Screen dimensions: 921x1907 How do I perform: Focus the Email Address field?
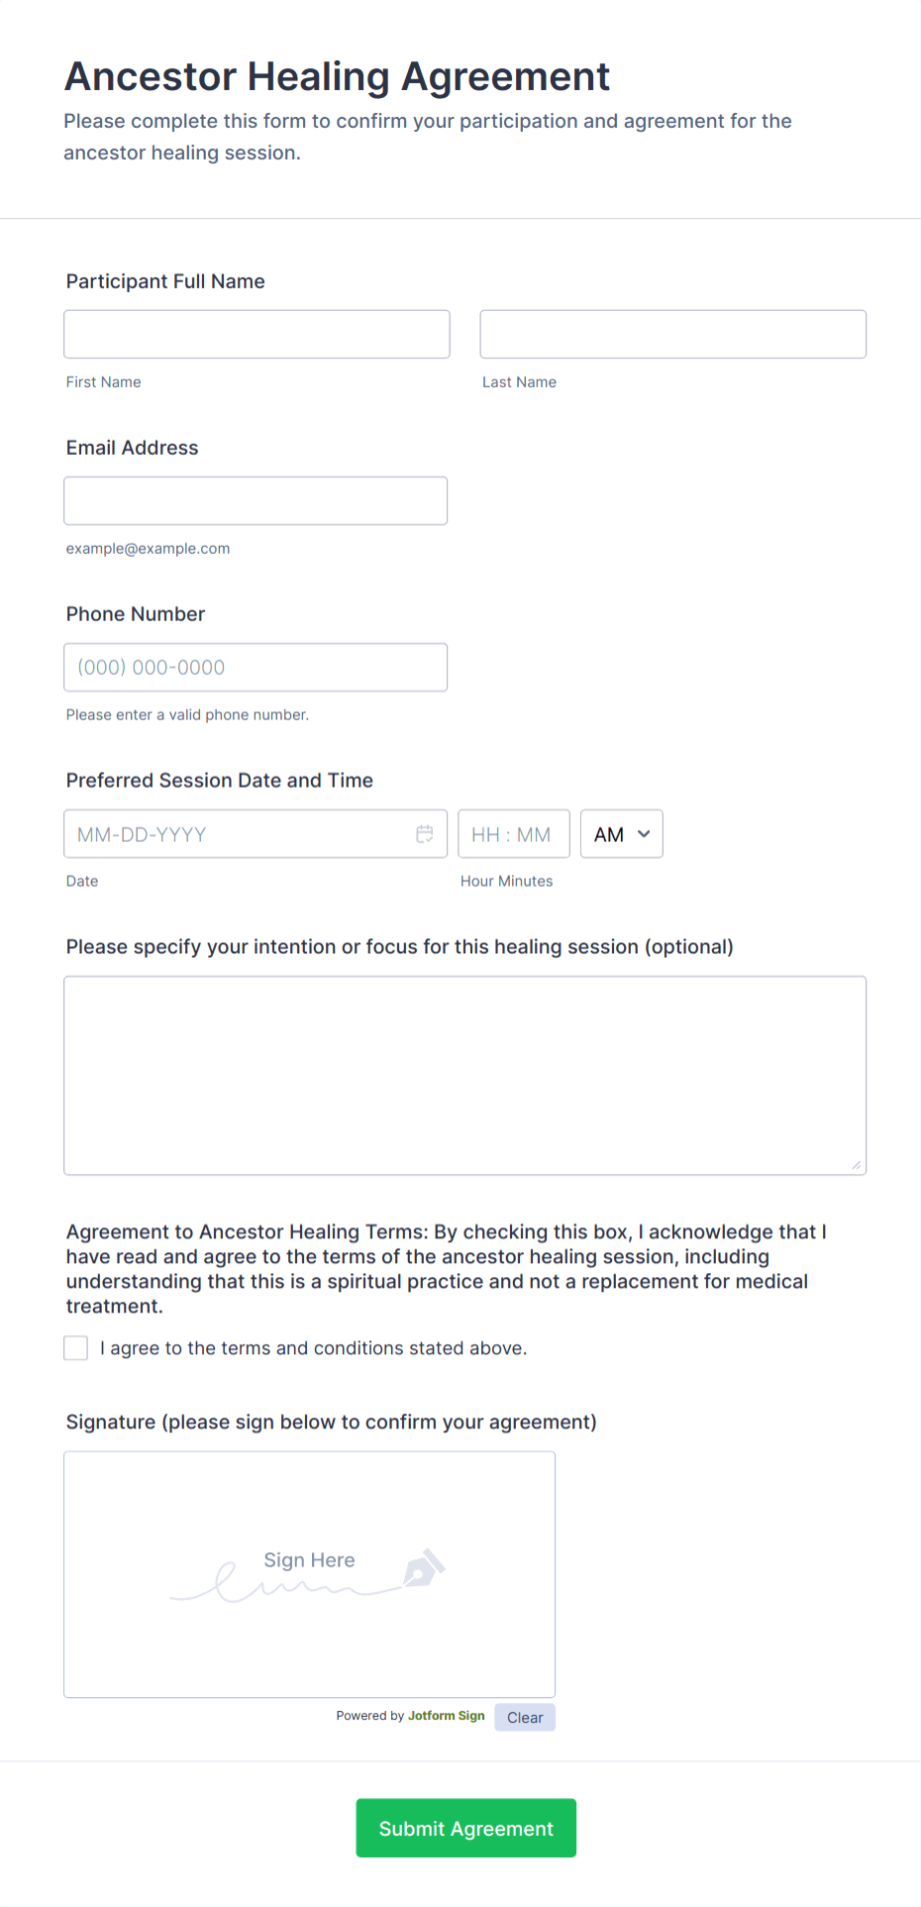click(255, 500)
